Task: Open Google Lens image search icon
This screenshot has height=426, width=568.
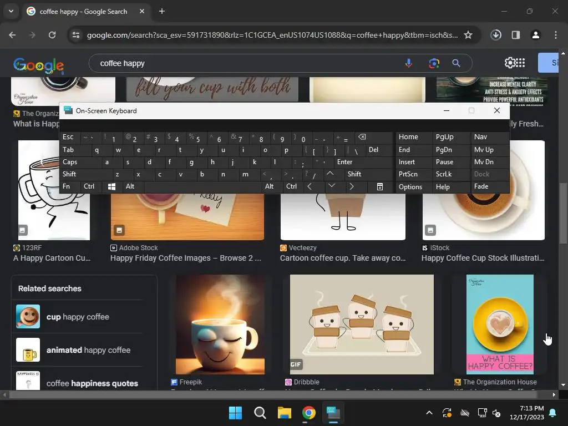Action: [434, 63]
